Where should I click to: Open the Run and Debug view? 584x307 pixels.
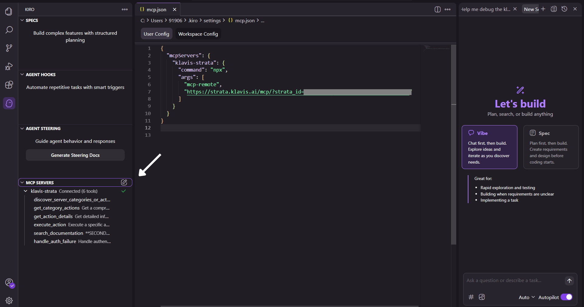point(9,66)
